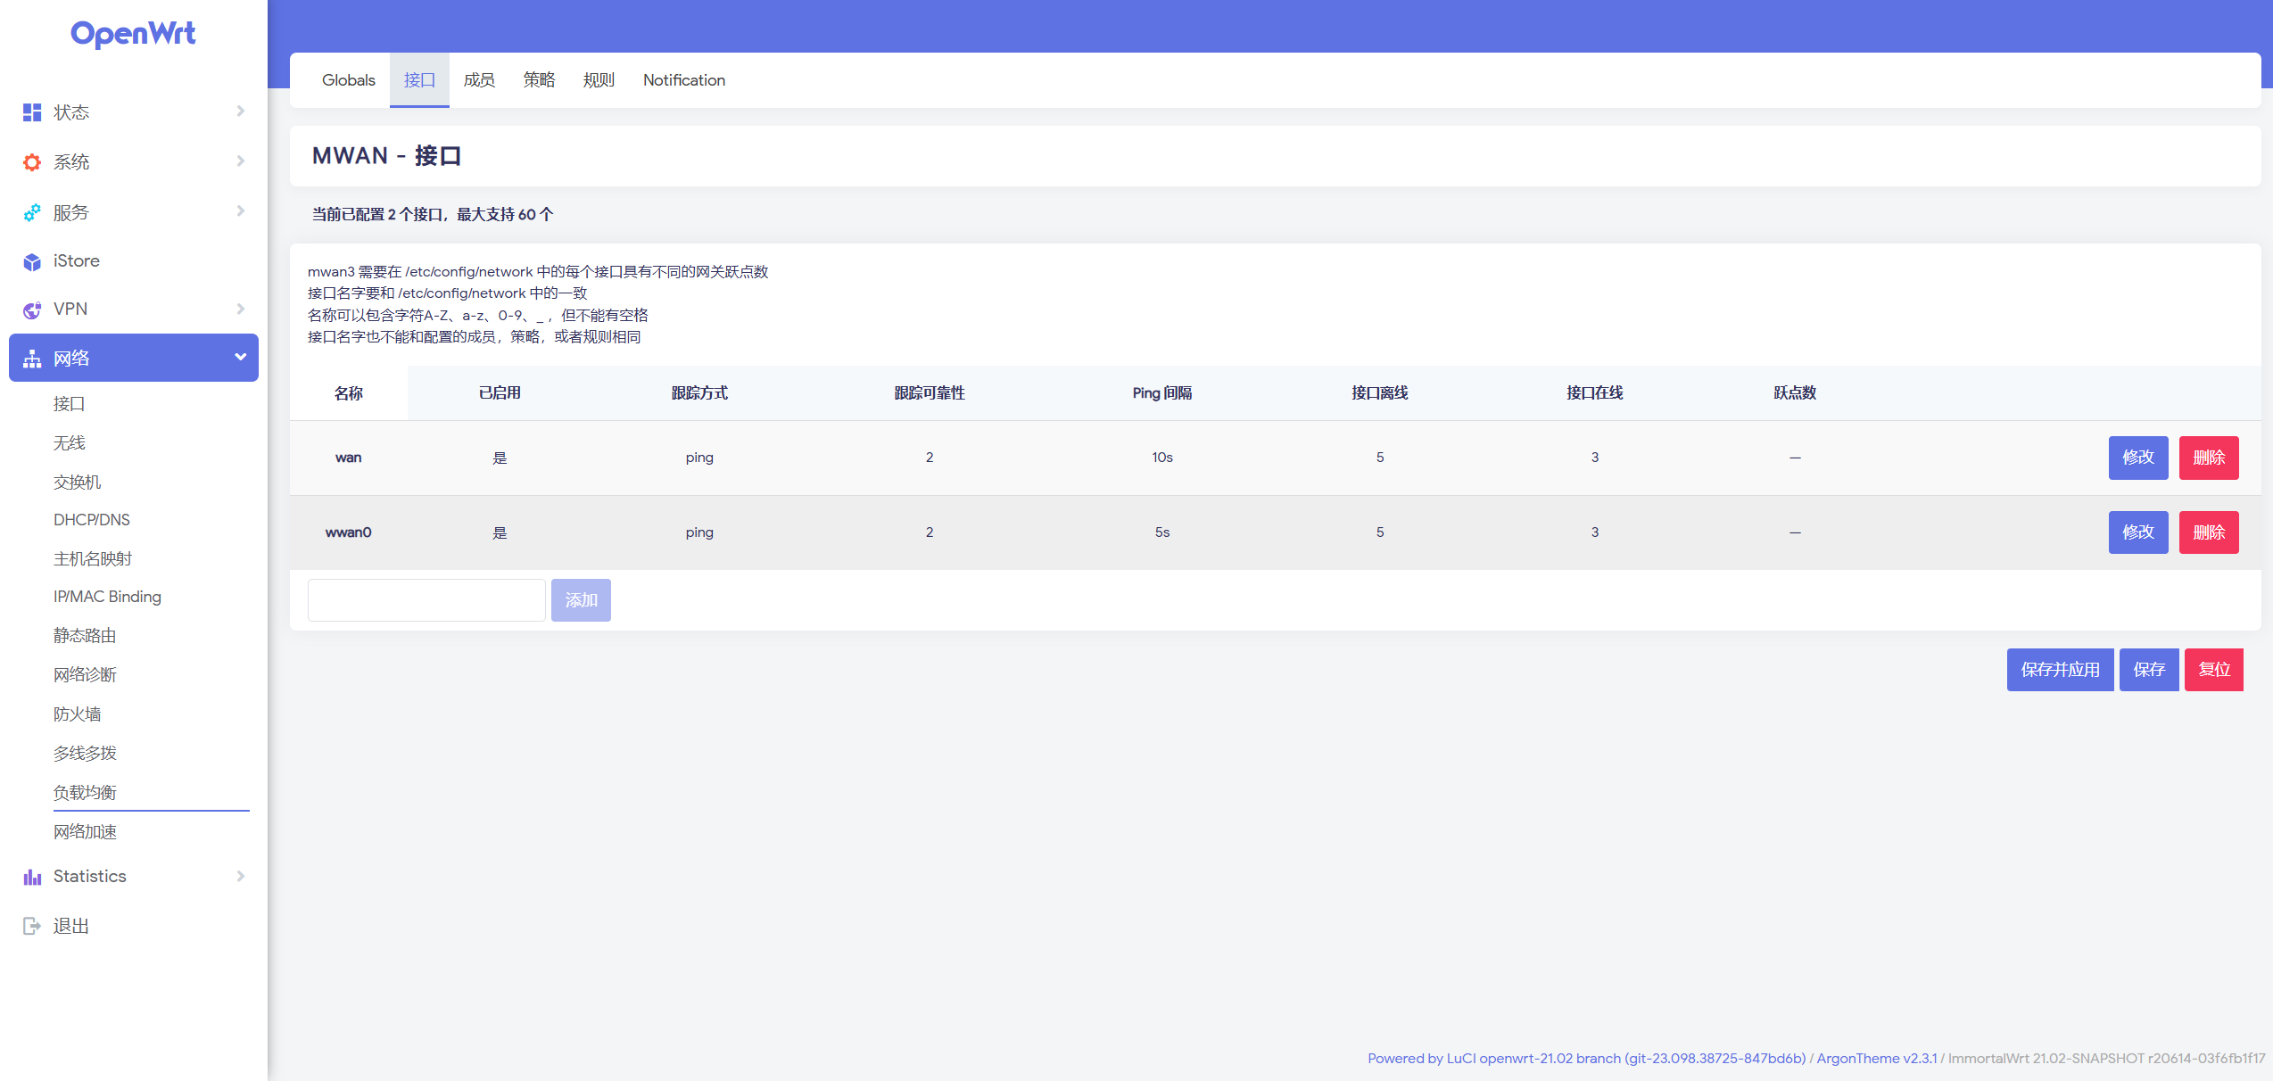Click the 系统 gear icon
This screenshot has height=1081, width=2273.
tap(32, 162)
